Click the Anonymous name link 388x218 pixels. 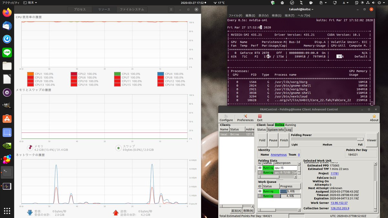pyautogui.click(x=279, y=155)
